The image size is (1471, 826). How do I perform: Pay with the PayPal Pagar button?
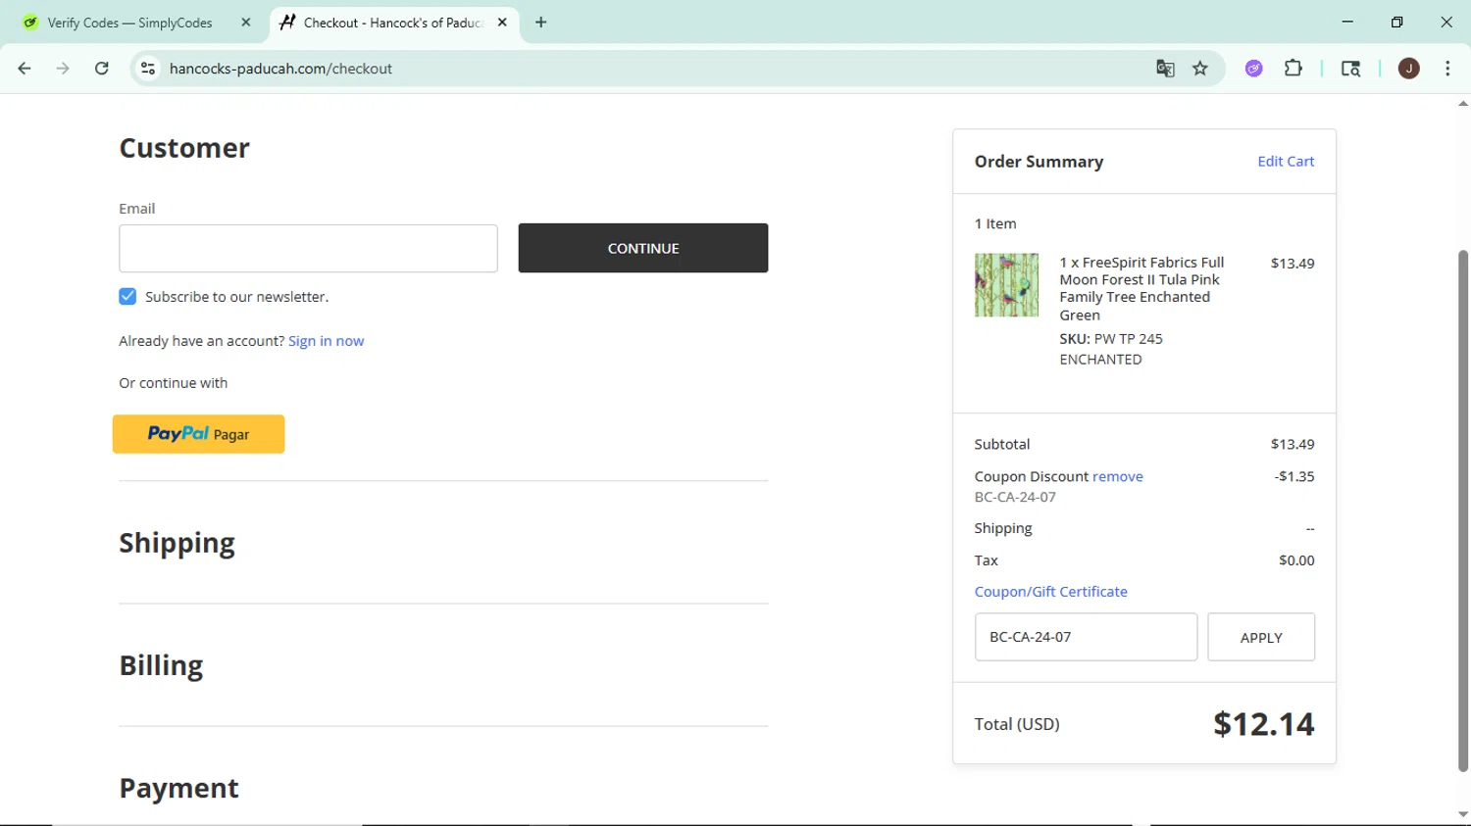198,434
